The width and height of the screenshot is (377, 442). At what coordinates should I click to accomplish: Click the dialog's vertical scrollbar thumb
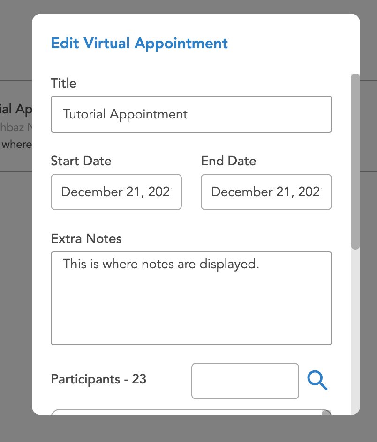pos(355,161)
